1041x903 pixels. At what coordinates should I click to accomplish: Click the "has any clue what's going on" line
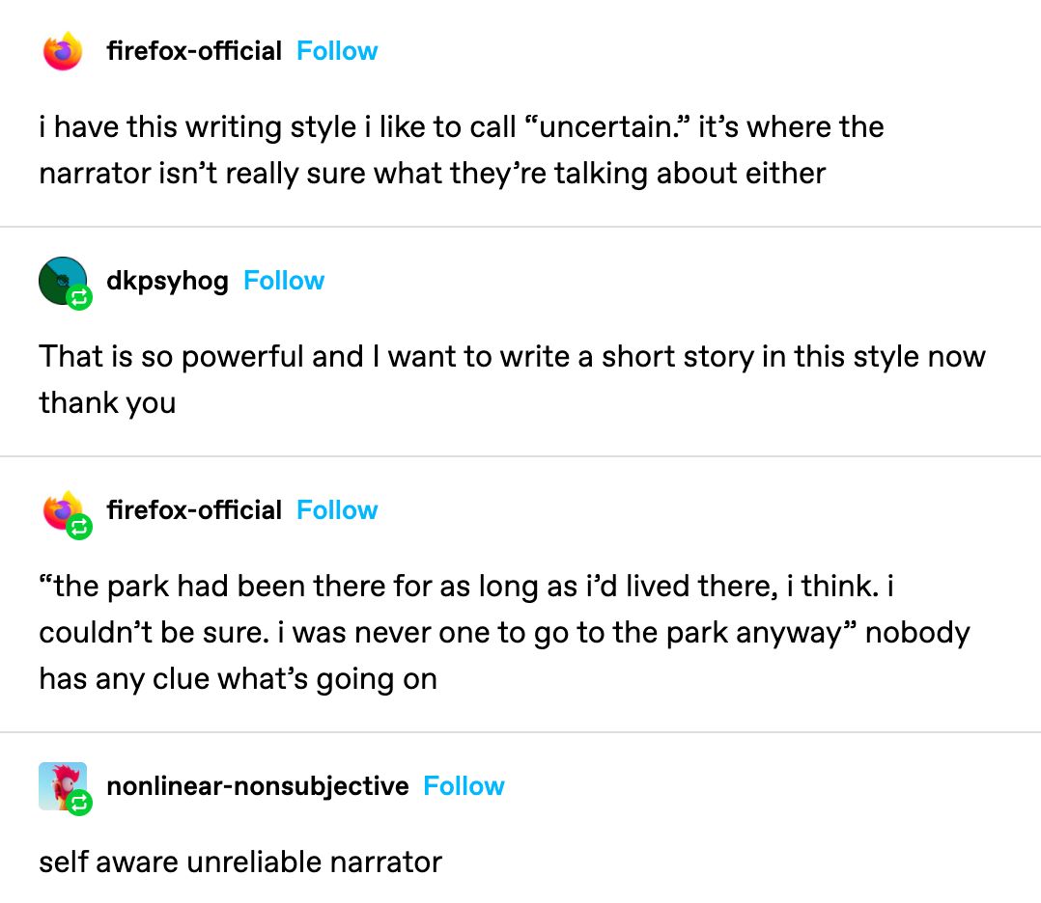click(238, 678)
